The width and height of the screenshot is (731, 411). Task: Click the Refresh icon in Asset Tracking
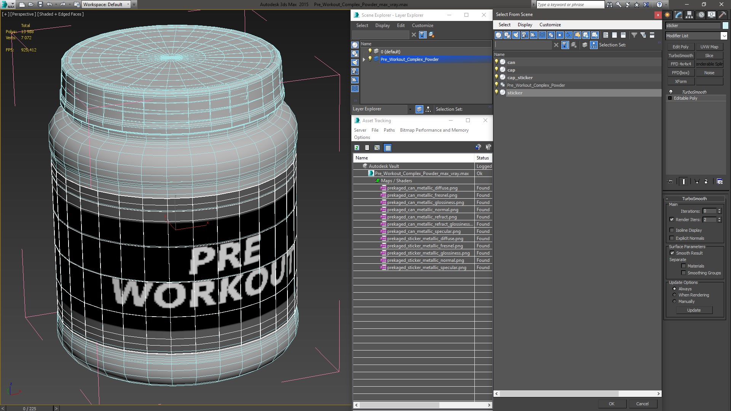357,148
